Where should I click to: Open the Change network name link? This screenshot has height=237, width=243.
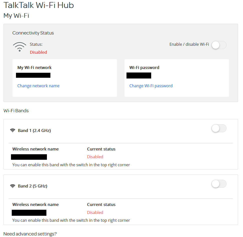click(38, 86)
